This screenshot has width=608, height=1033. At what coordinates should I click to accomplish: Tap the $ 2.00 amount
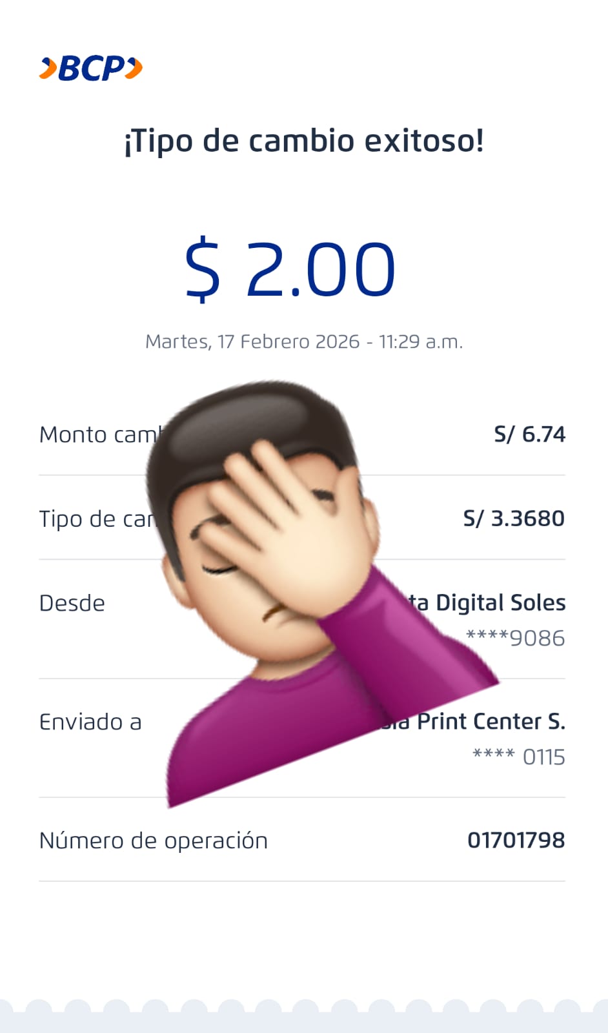[x=290, y=269]
